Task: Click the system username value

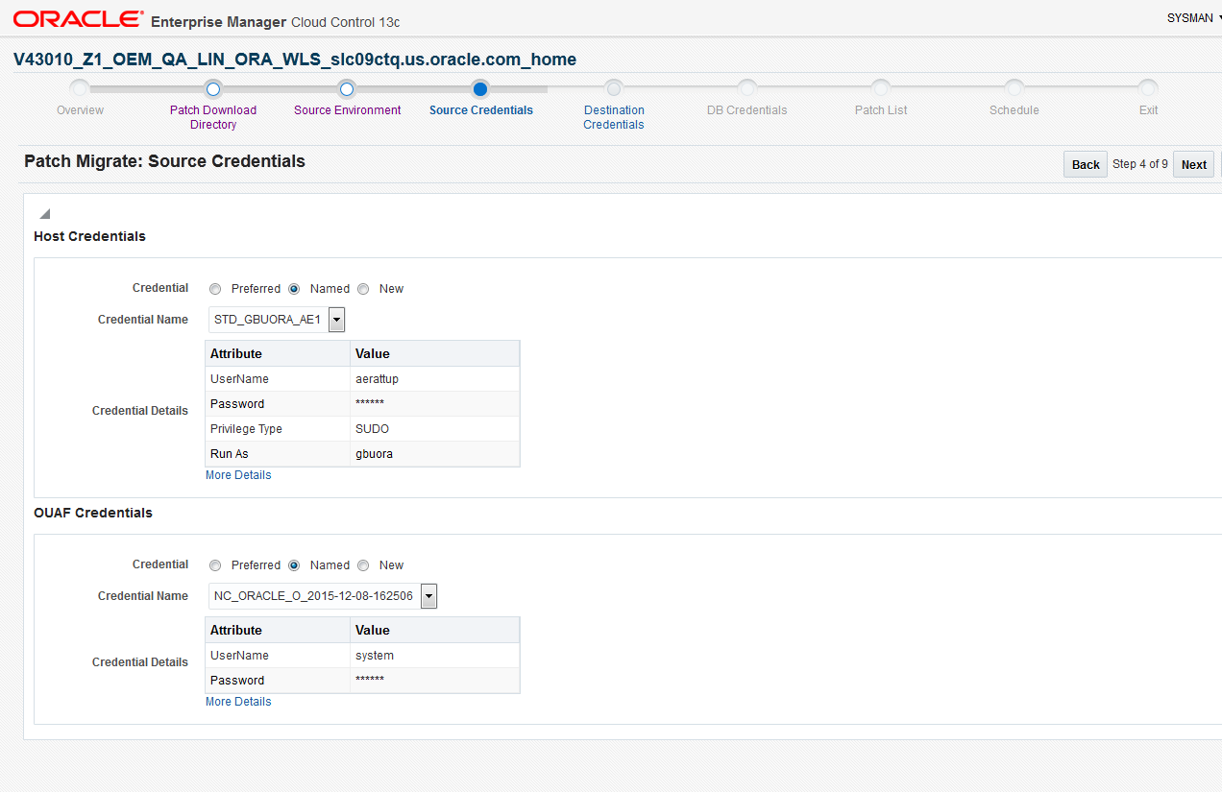Action: 375,656
